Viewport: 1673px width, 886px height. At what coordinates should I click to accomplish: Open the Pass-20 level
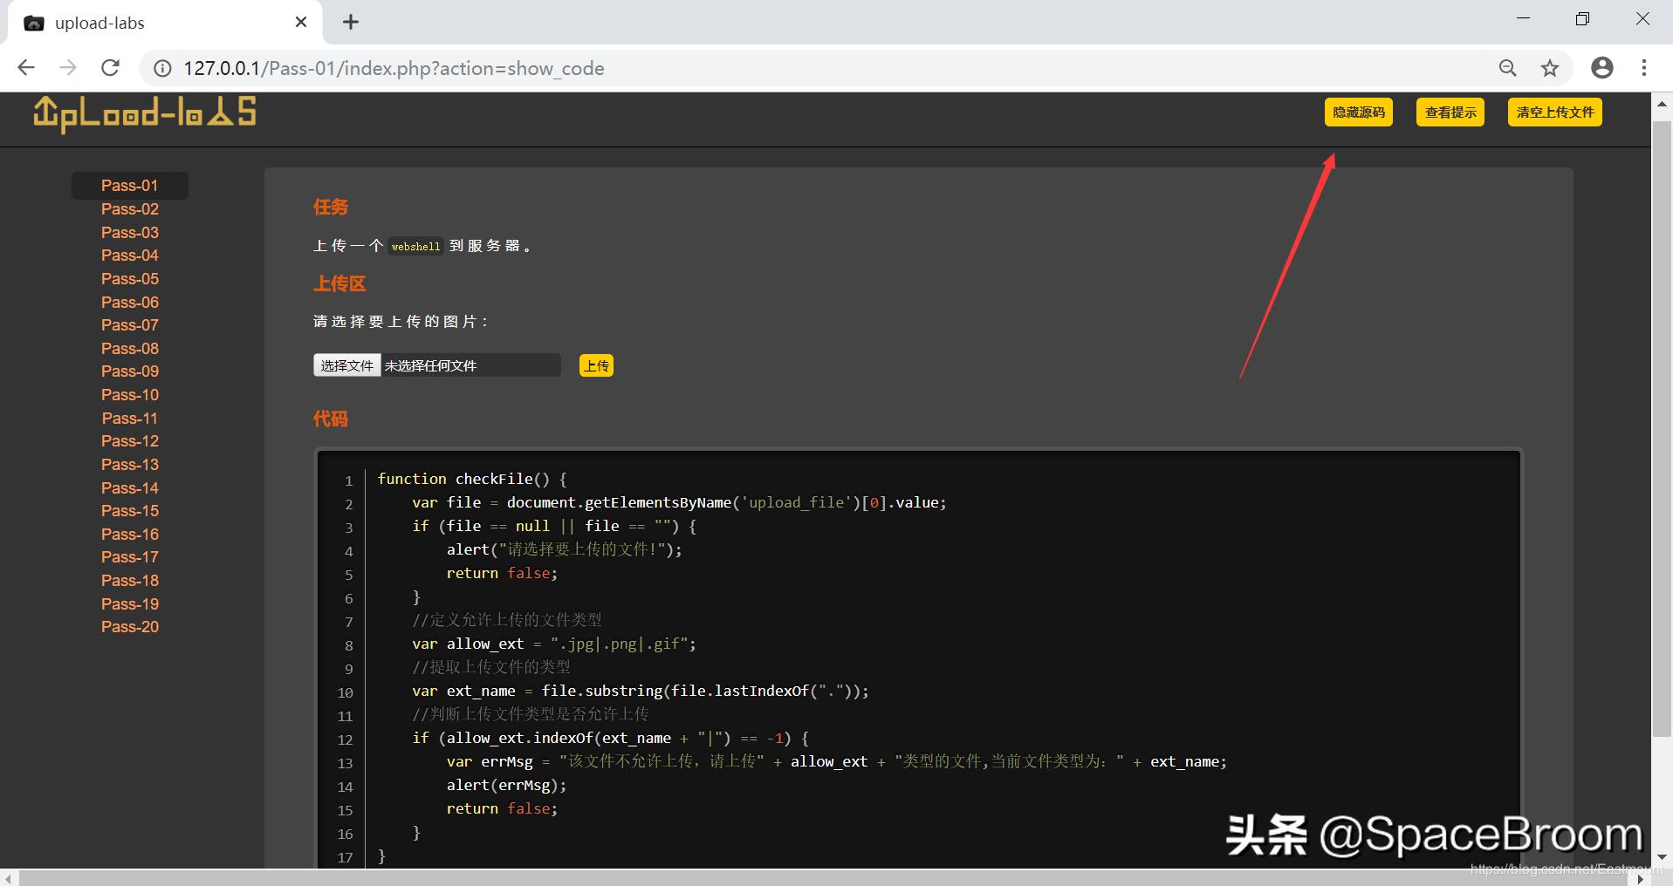(129, 626)
